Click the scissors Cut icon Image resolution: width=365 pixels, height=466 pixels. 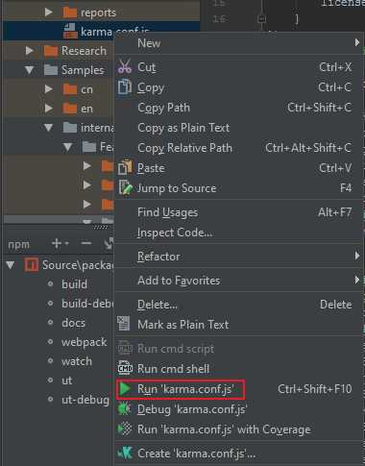(x=125, y=66)
